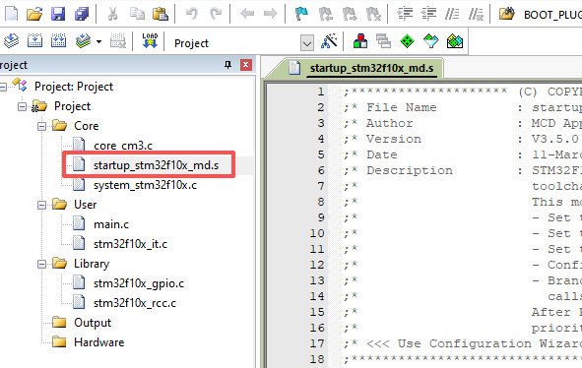Create a new file with New icon
The width and height of the screenshot is (582, 368).
point(11,14)
